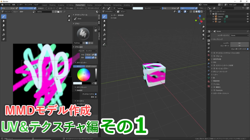Click the 強さ strength slider in viewport header

pos(187,8)
